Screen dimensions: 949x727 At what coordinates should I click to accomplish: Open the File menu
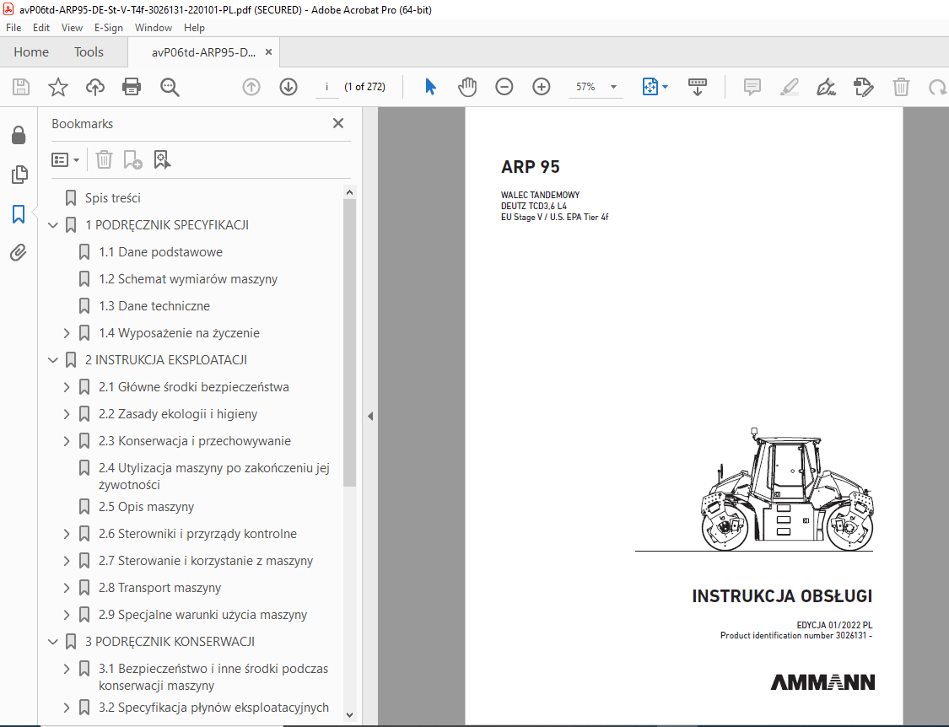[x=13, y=28]
